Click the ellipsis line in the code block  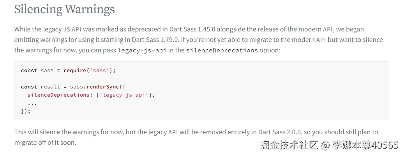point(32,103)
